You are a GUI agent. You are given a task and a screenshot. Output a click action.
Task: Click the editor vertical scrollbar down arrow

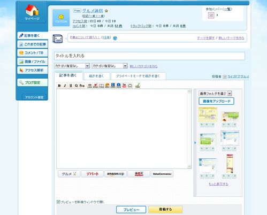pos(189,166)
